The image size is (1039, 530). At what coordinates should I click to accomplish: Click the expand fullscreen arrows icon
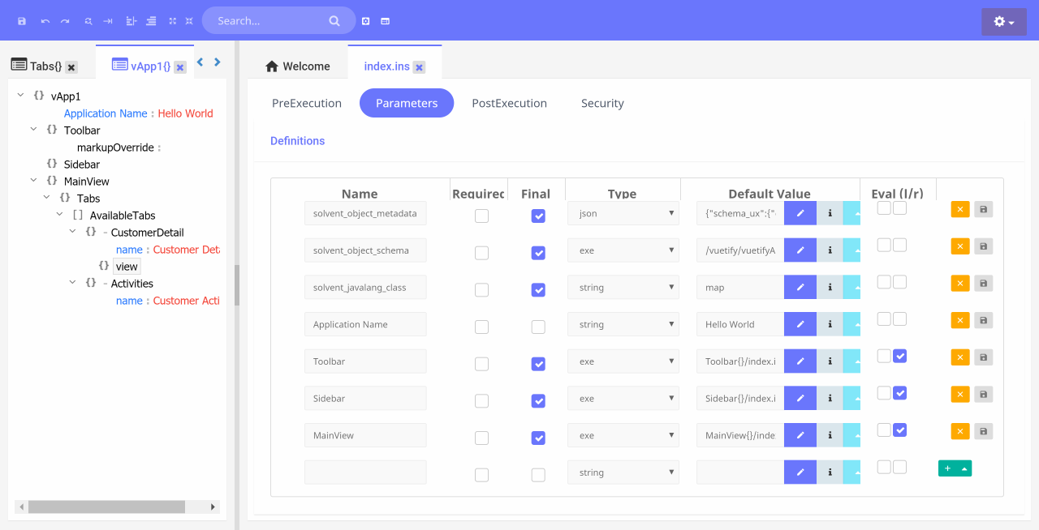click(172, 21)
